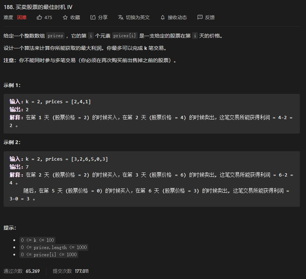
Task: Click the constraint tag 0 <= k <= 100
Action: pyautogui.click(x=37, y=240)
